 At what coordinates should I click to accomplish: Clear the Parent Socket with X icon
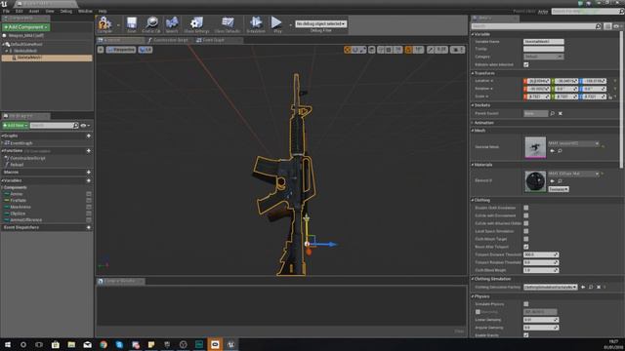[560, 113]
